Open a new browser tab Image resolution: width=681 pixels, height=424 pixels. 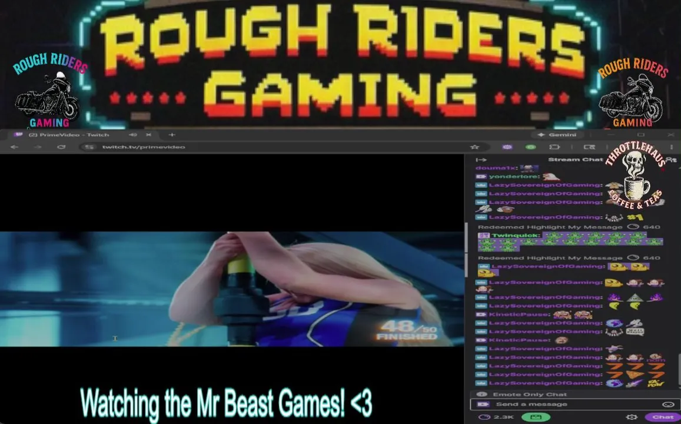click(171, 135)
